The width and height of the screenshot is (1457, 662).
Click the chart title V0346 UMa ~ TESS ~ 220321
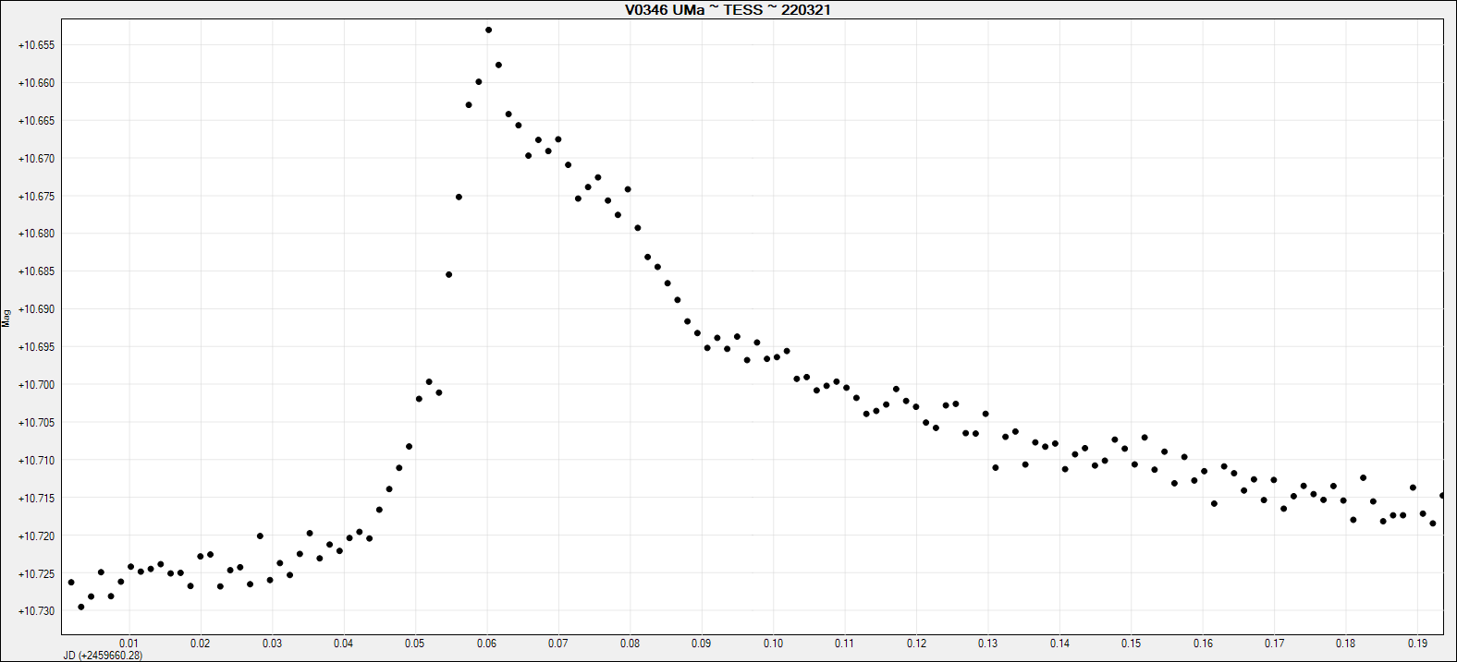[x=721, y=9]
